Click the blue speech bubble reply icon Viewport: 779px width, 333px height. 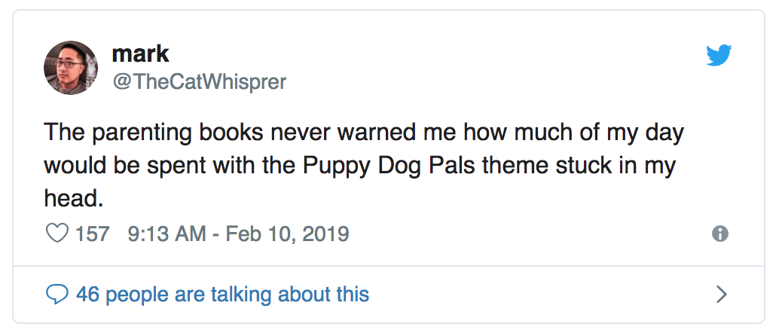(x=57, y=295)
